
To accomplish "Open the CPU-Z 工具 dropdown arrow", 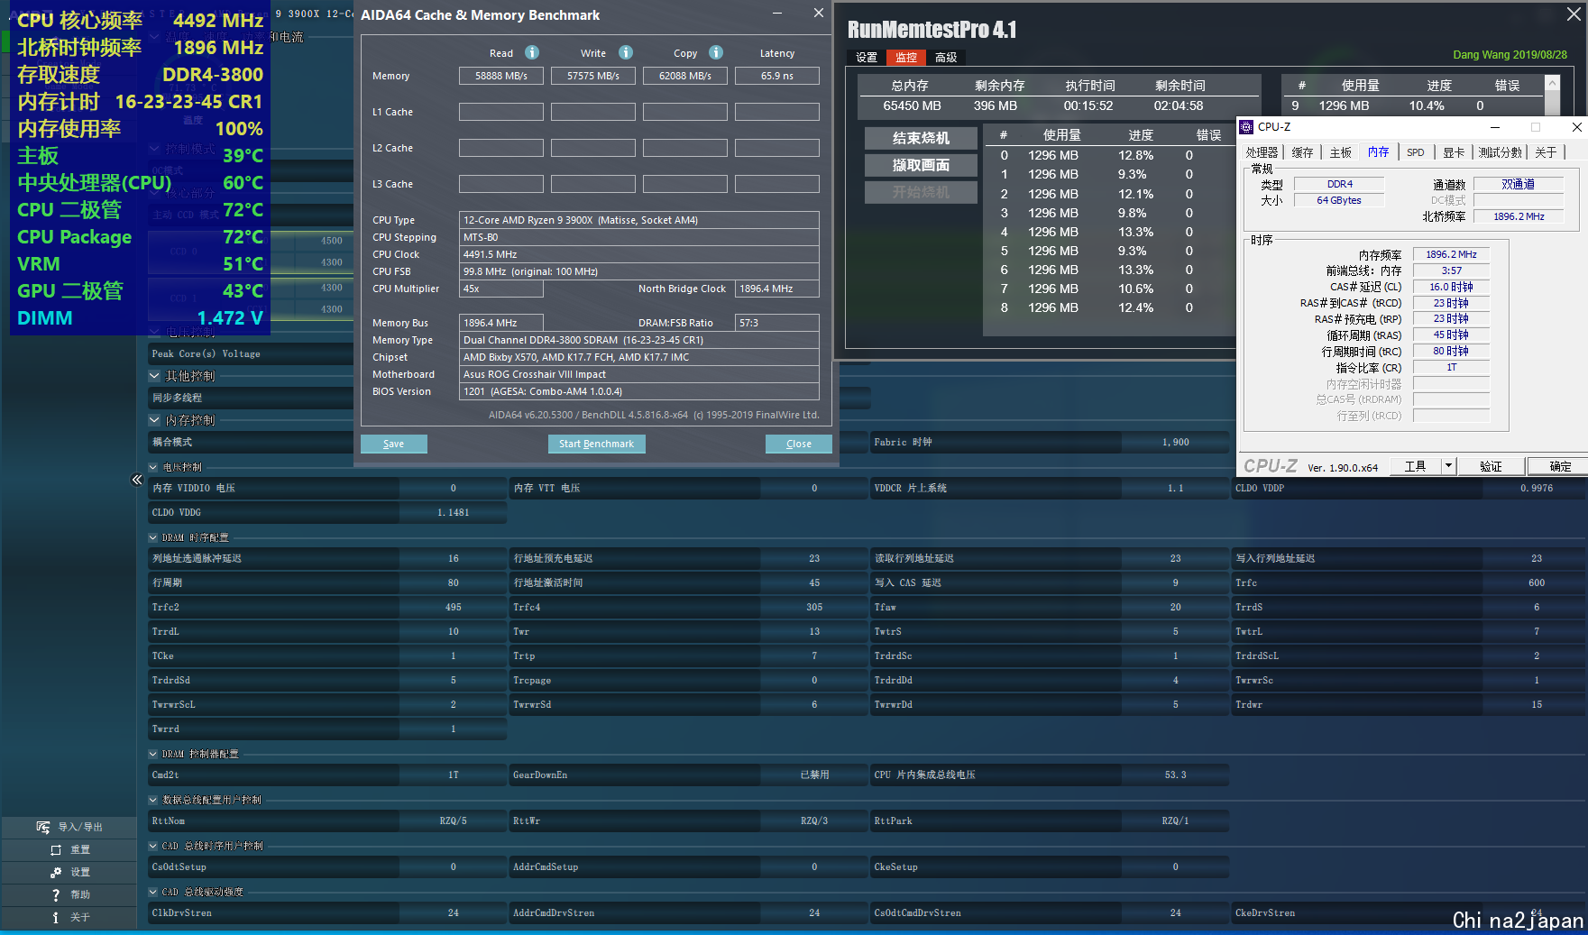I will point(1448,466).
